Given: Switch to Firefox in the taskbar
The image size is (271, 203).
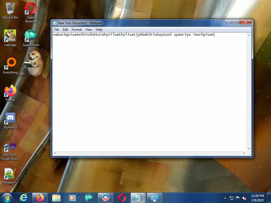Looking at the screenshot, I should coord(40,198).
